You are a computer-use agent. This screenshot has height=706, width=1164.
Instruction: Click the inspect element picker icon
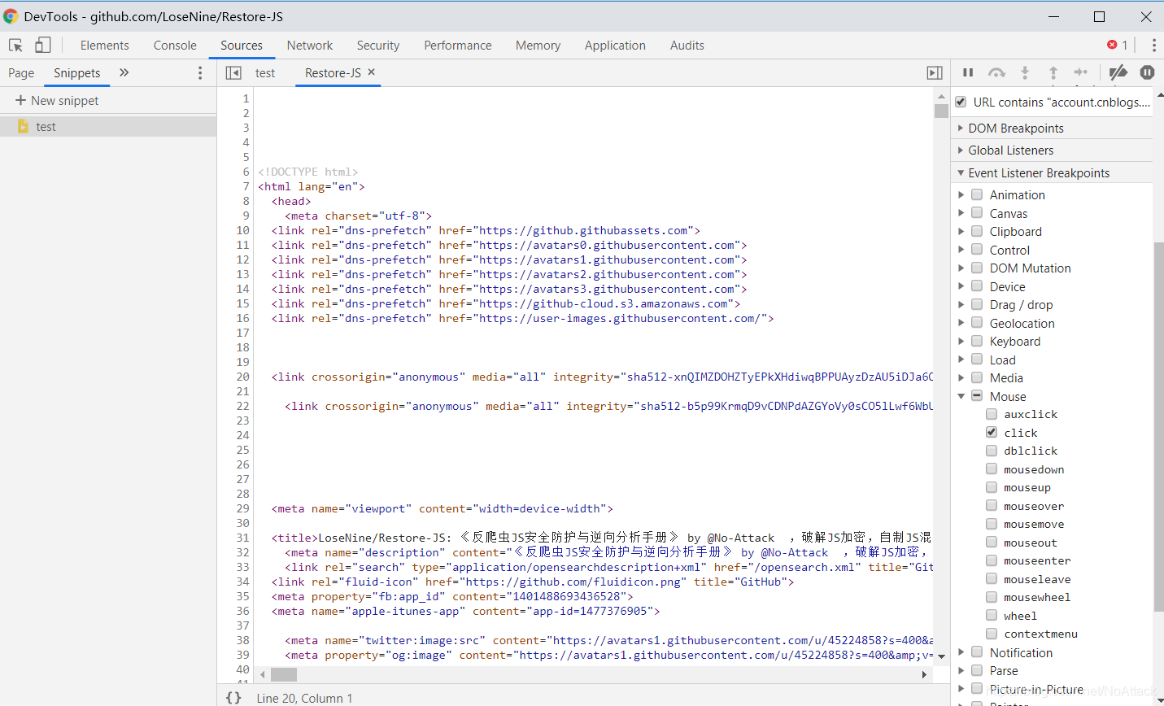tap(15, 46)
